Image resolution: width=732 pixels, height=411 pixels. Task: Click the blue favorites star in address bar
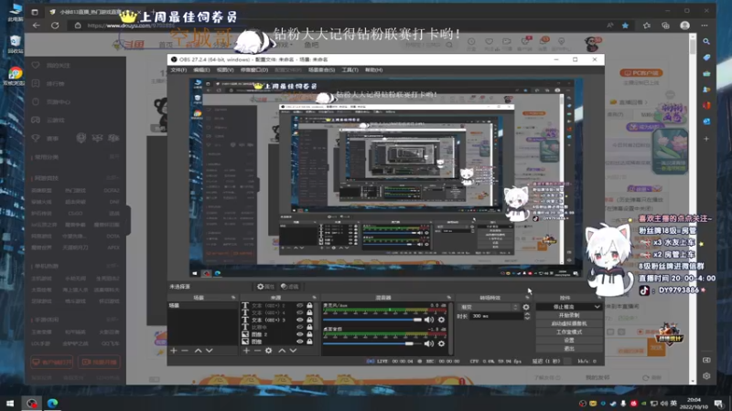click(x=625, y=26)
